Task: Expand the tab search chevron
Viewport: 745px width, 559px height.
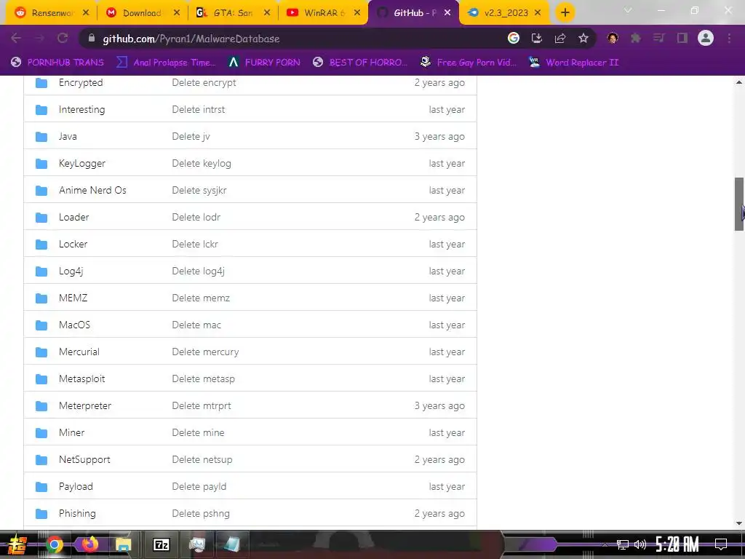Action: tap(628, 10)
